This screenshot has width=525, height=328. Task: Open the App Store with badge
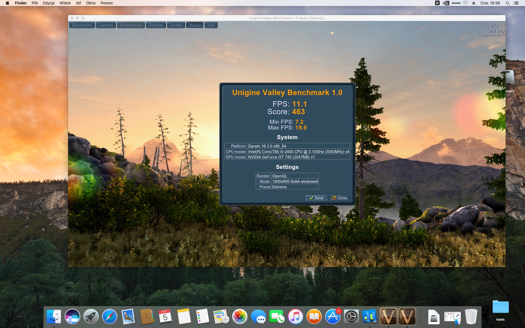(x=333, y=317)
